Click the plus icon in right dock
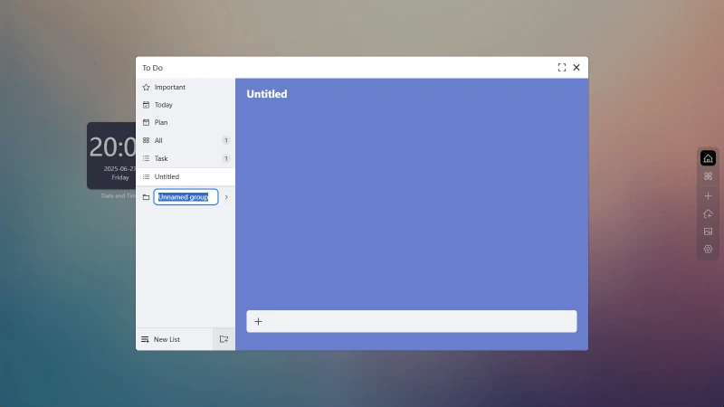724x407 pixels. [x=708, y=196]
